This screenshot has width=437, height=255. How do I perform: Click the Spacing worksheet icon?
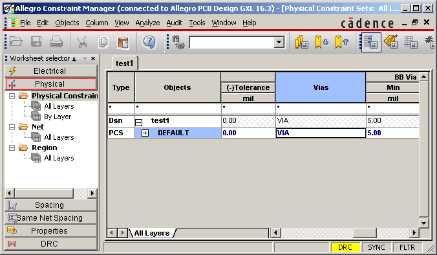coord(12,205)
